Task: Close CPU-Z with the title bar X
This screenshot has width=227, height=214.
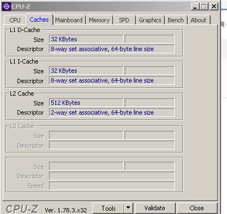Action: click(214, 7)
